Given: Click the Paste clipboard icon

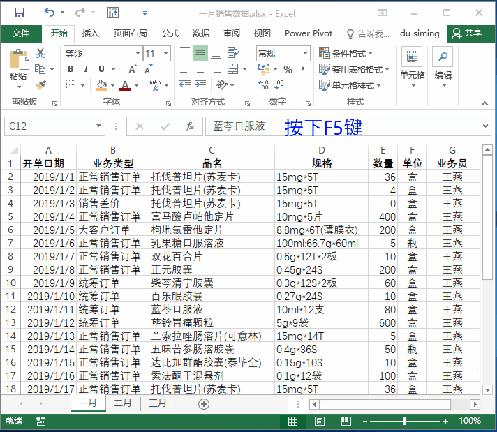Looking at the screenshot, I should (x=19, y=59).
